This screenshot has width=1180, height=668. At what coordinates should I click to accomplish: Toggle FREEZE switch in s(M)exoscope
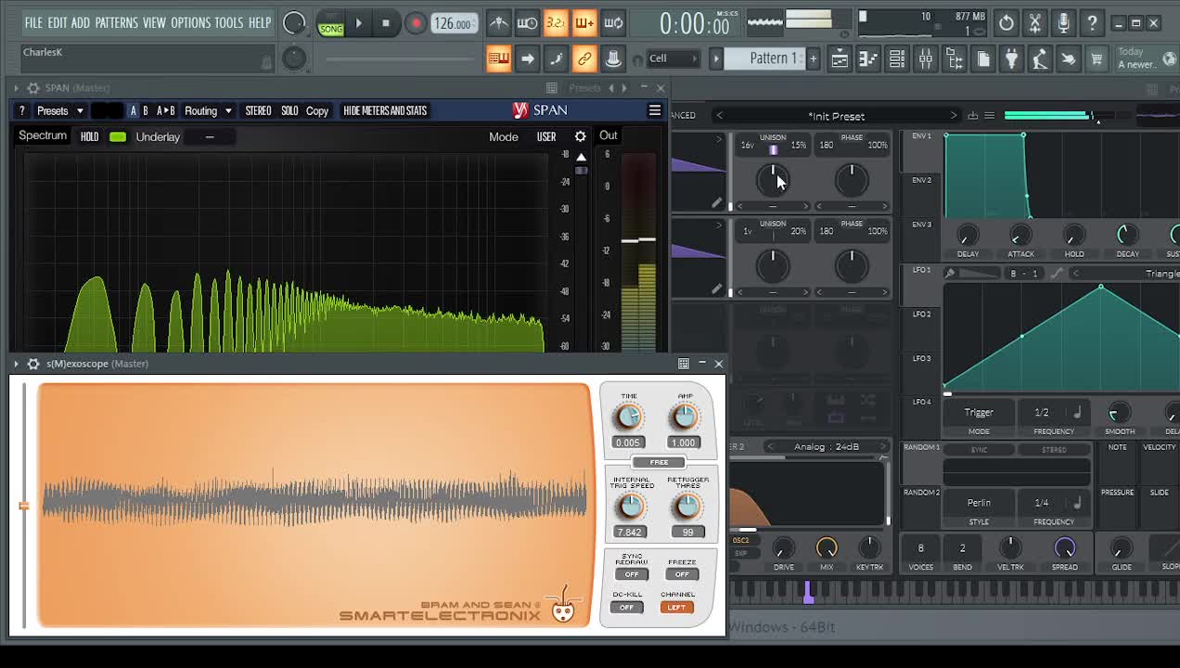[x=682, y=574]
